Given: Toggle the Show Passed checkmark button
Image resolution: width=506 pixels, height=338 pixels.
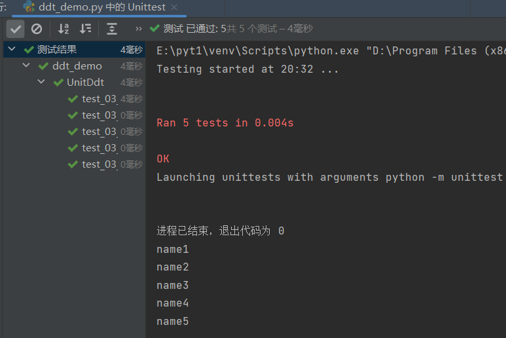Looking at the screenshot, I should point(16,29).
